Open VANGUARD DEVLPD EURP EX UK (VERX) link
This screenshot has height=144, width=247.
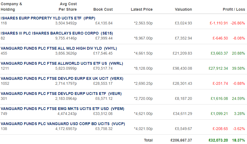(x=62, y=78)
